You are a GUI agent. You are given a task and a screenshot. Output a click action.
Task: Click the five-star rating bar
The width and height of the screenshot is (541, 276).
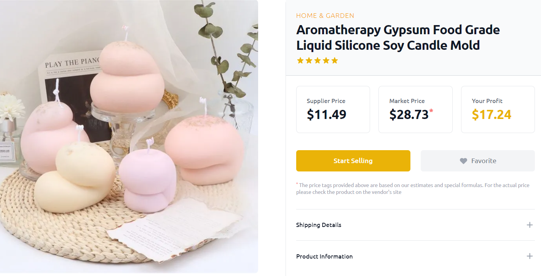318,60
